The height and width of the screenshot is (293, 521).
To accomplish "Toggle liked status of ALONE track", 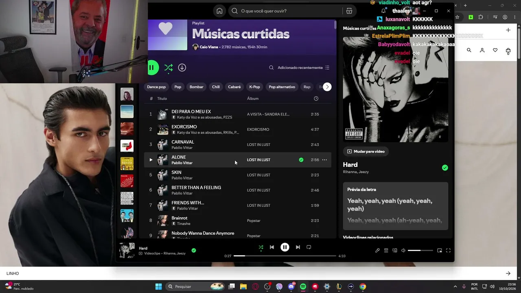I will (301, 160).
